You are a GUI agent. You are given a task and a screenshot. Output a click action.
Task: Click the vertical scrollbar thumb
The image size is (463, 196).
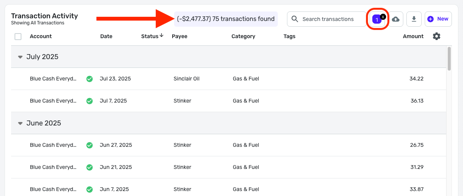click(449, 59)
